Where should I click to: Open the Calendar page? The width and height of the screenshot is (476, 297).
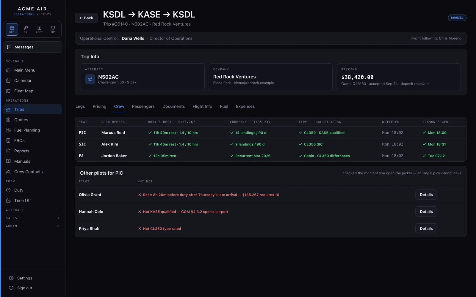(x=33, y=80)
